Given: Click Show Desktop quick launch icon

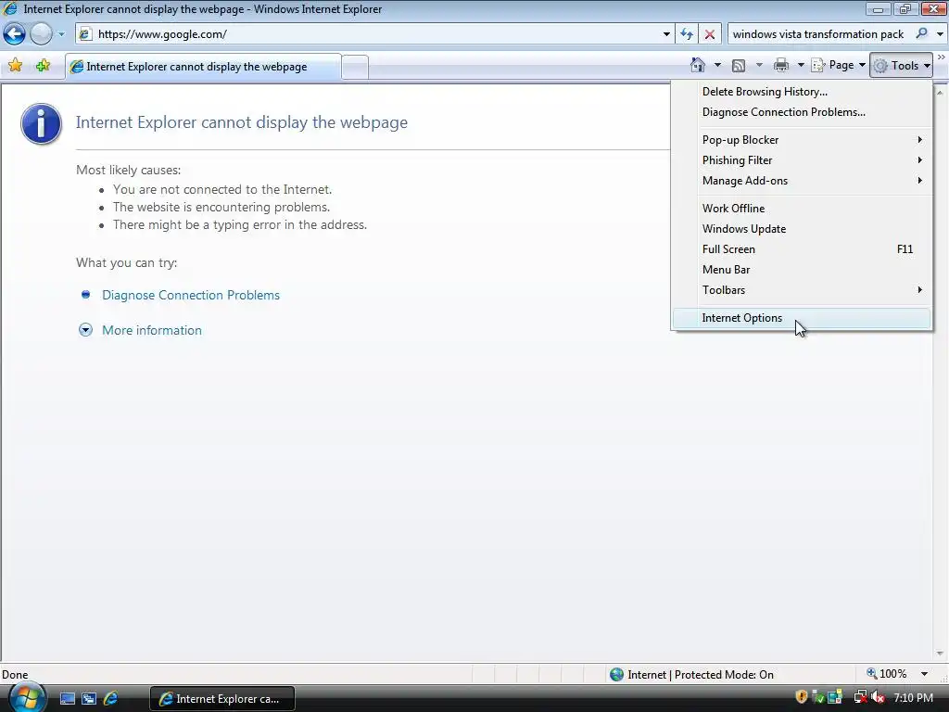Looking at the screenshot, I should point(67,699).
